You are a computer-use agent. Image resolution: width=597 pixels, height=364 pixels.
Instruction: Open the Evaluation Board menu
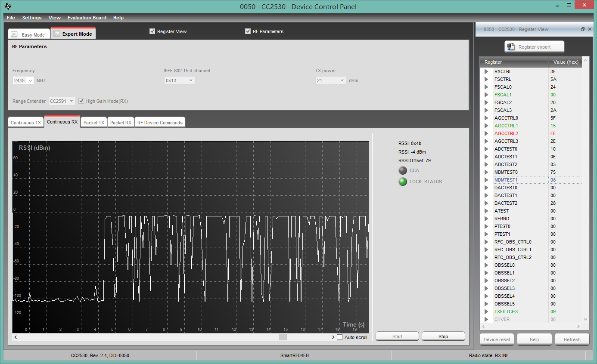pyautogui.click(x=87, y=18)
